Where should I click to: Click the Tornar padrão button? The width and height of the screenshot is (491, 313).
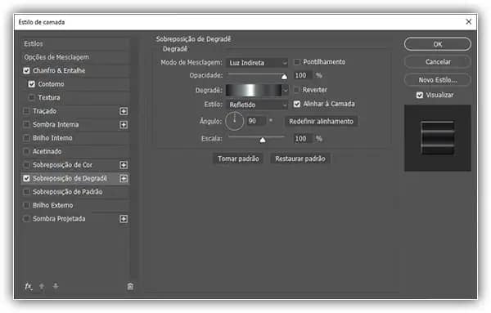point(238,159)
